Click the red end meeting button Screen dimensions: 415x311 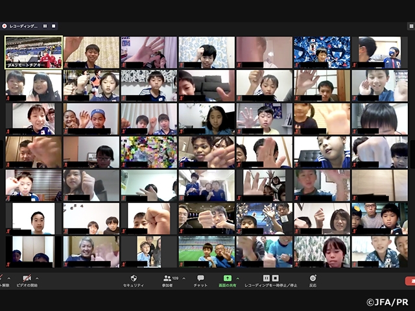pyautogui.click(x=410, y=281)
